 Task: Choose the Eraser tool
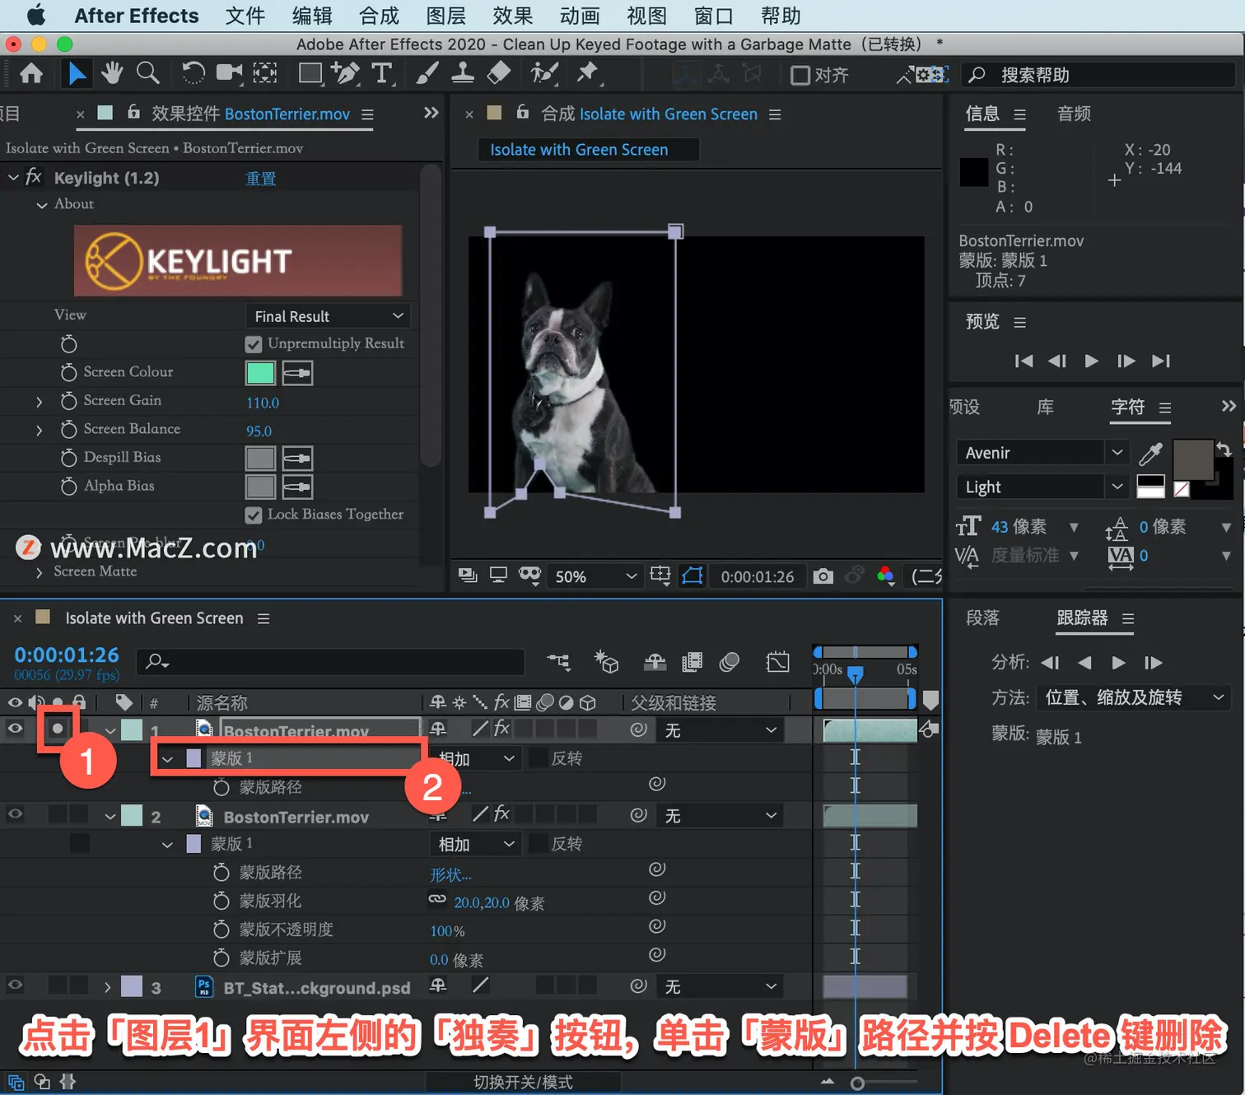[x=499, y=74]
